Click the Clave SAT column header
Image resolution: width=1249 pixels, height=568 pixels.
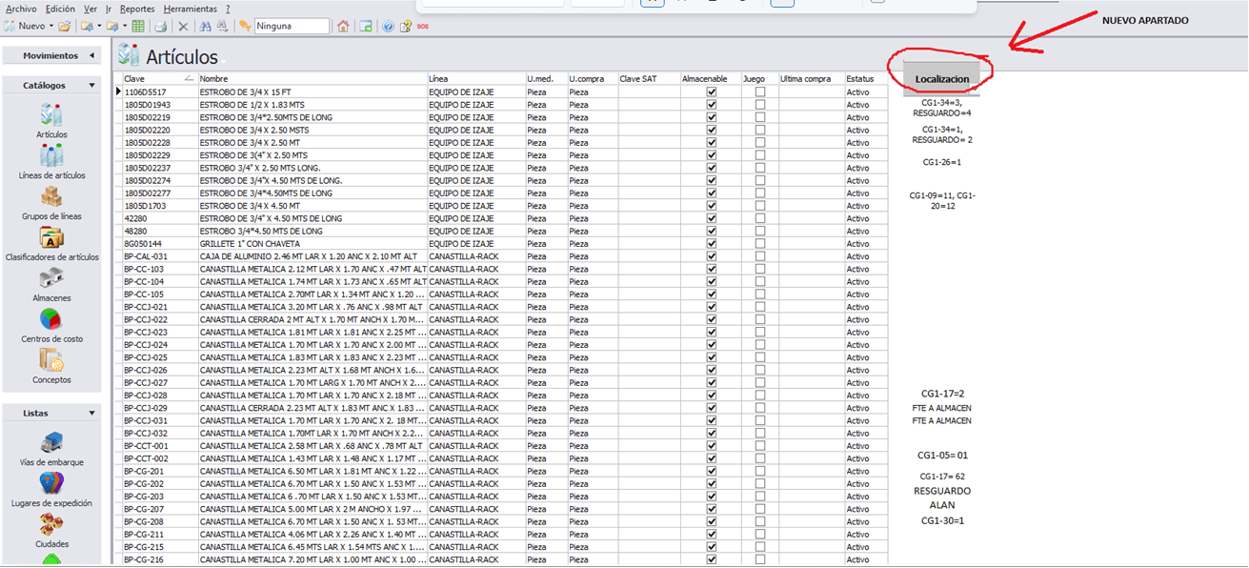tap(648, 79)
